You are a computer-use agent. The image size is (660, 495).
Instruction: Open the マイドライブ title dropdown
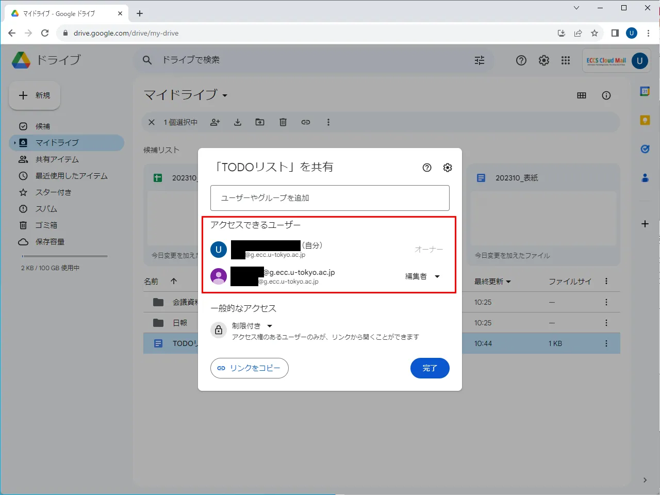coord(225,95)
